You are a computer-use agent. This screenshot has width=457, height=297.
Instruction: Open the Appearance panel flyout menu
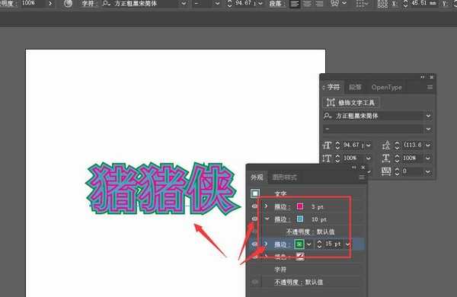pyautogui.click(x=362, y=177)
